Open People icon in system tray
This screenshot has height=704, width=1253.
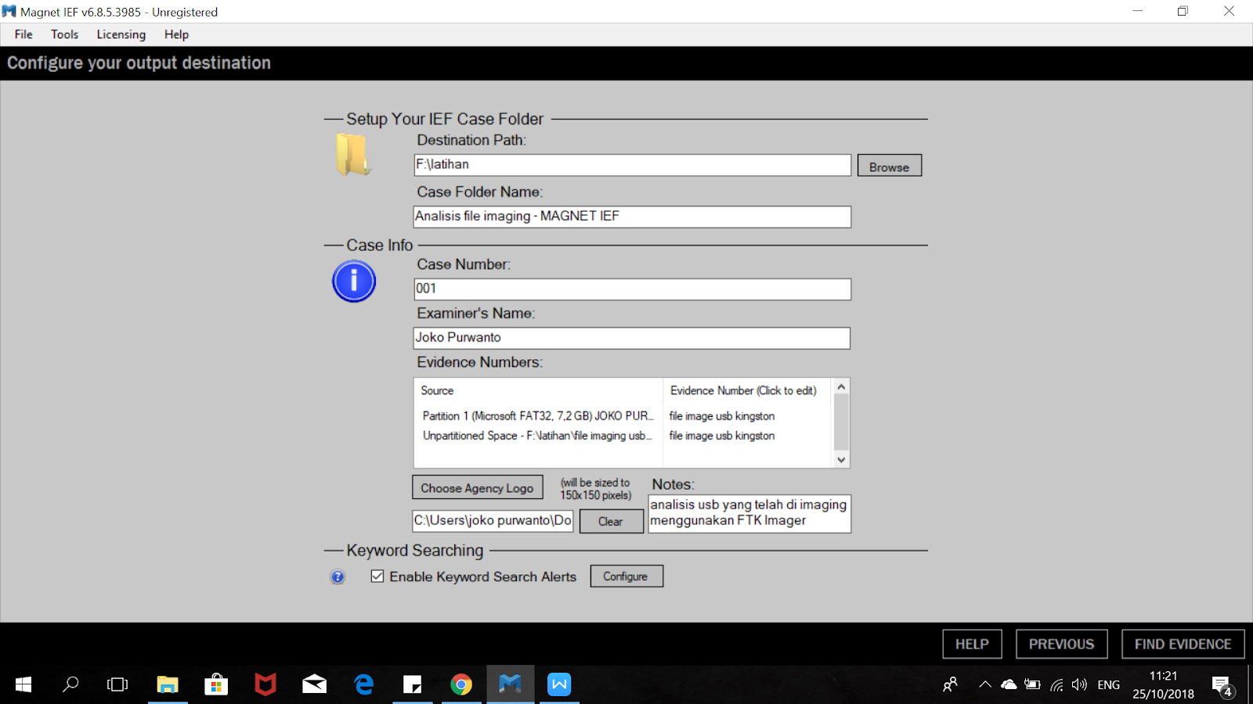point(950,685)
